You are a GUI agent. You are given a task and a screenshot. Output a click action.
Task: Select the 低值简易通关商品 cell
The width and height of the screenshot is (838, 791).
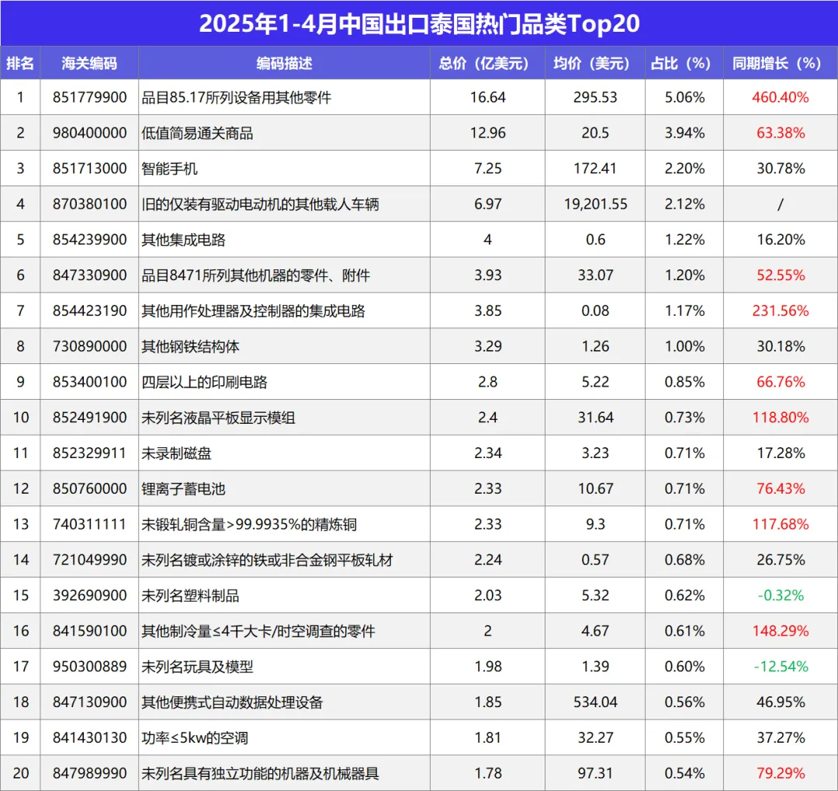coord(284,133)
